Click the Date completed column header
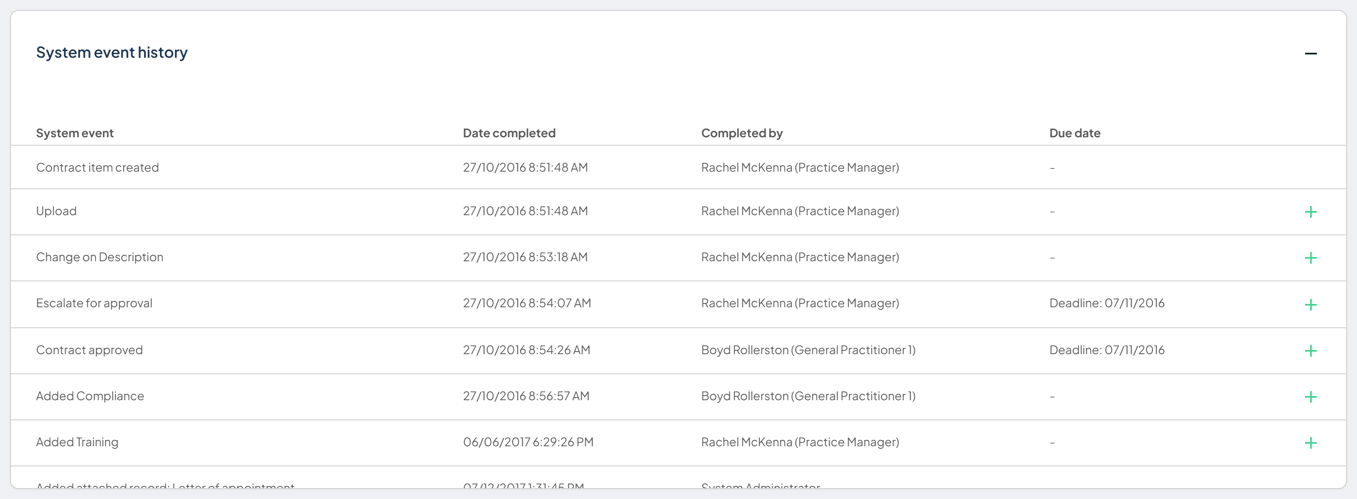1357x499 pixels. (x=509, y=133)
